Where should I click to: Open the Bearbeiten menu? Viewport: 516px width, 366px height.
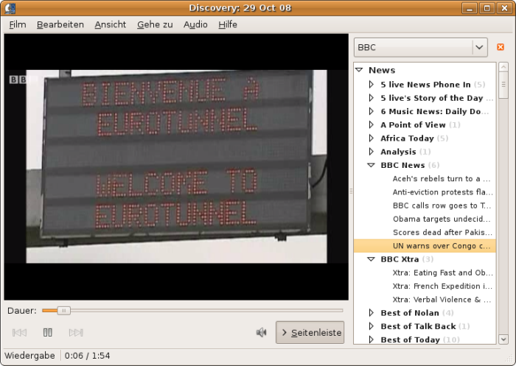(x=60, y=24)
